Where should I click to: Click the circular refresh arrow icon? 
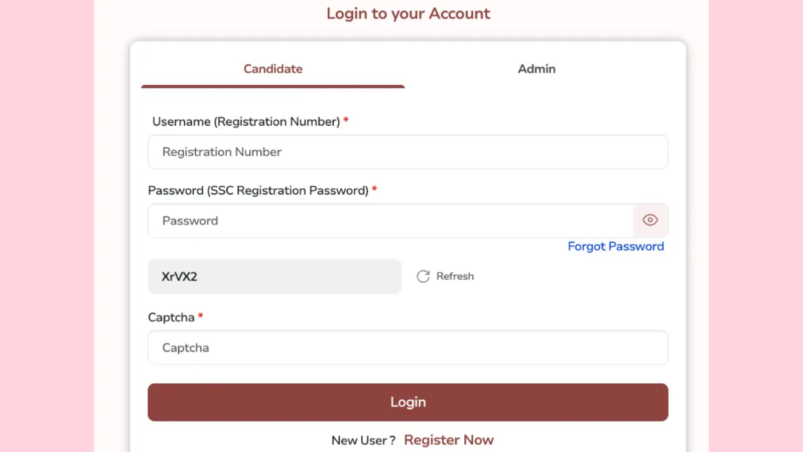[x=423, y=276]
